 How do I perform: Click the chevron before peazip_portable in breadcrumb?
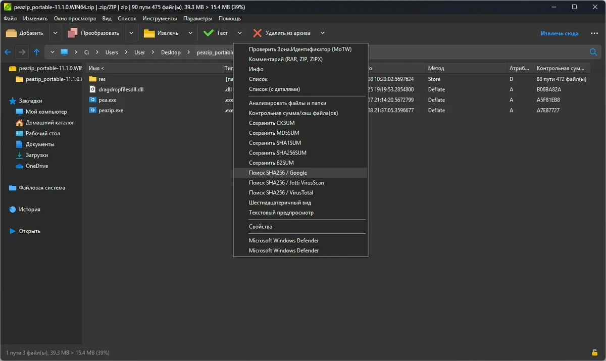pos(189,53)
